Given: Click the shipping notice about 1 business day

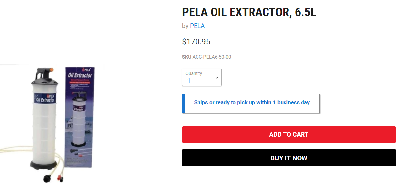Looking at the screenshot, I should [252, 102].
